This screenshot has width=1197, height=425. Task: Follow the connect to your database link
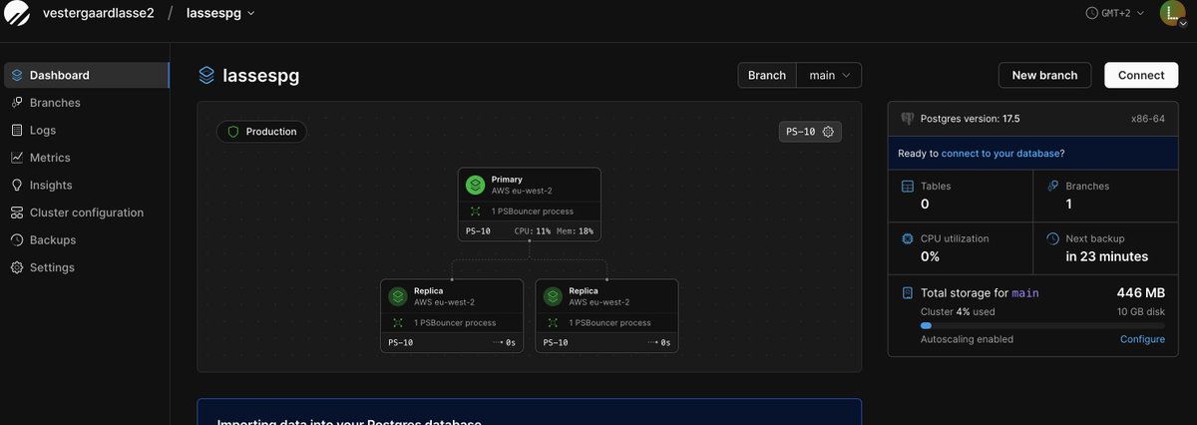point(1000,154)
